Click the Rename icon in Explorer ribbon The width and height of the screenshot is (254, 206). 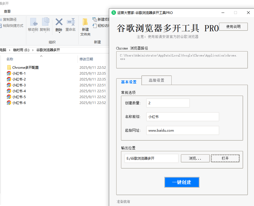coord(71,22)
